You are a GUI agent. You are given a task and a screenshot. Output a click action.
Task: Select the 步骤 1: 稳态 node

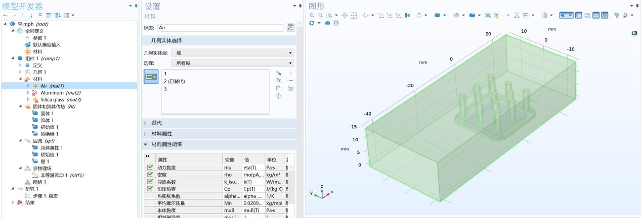click(x=45, y=196)
